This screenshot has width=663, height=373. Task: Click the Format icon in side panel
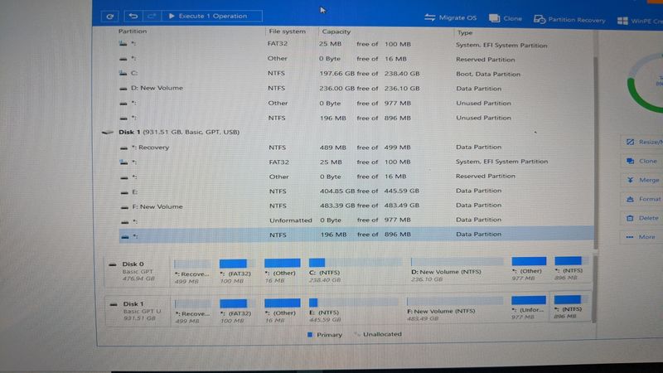(x=630, y=199)
